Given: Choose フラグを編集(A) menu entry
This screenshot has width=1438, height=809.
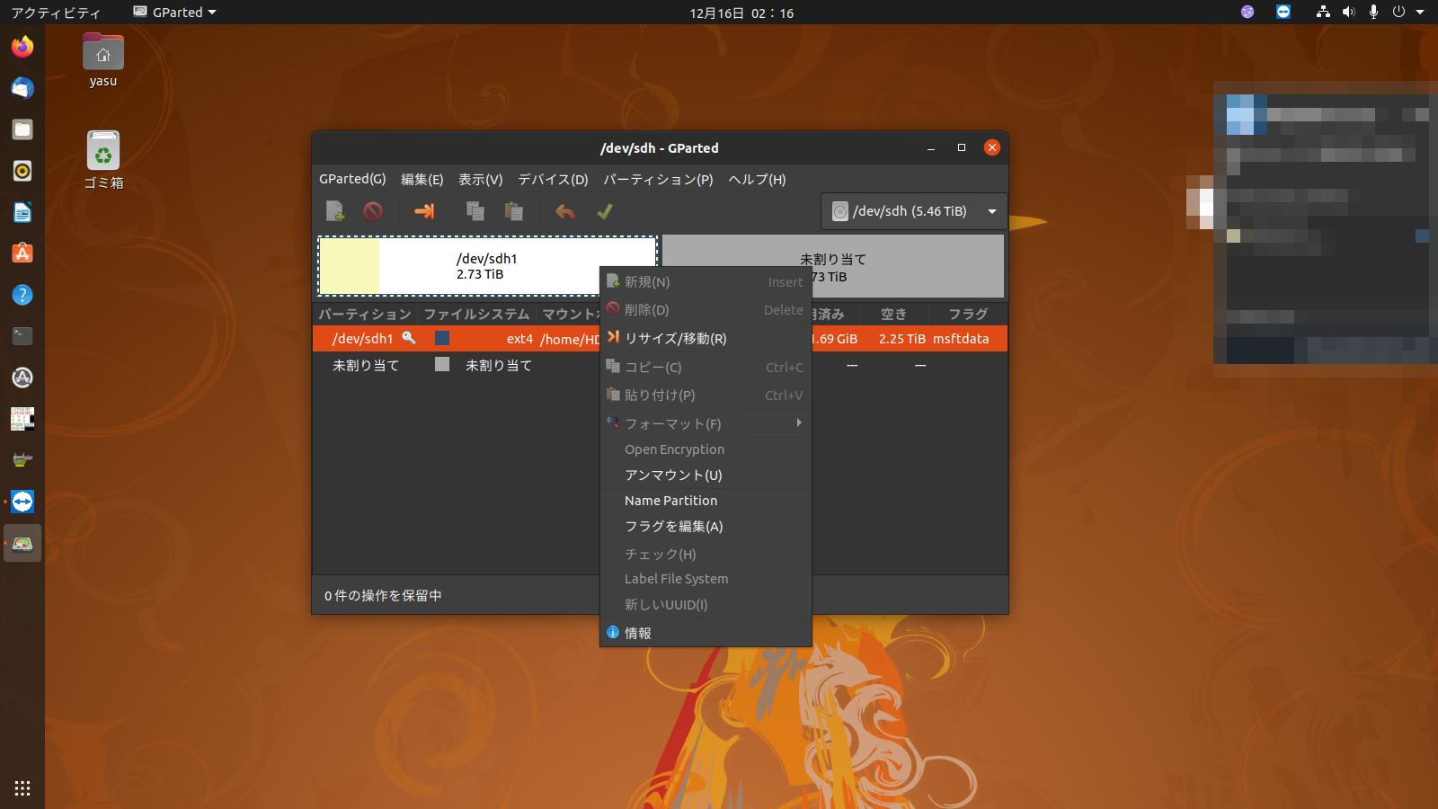Looking at the screenshot, I should pos(674,527).
